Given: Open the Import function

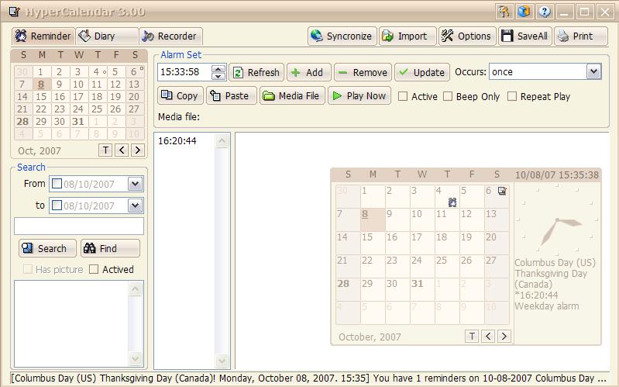Looking at the screenshot, I should coord(405,36).
